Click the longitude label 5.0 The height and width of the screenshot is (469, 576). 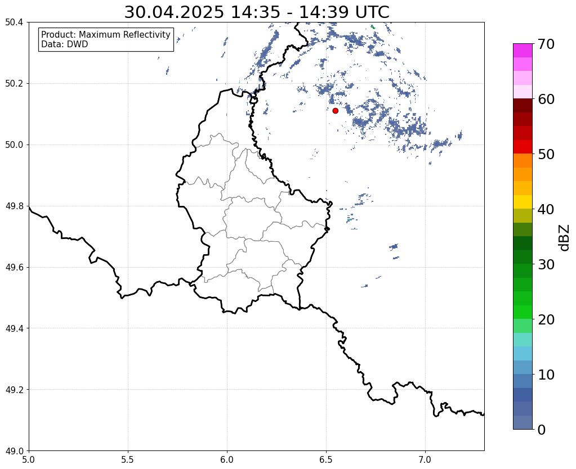[29, 459]
